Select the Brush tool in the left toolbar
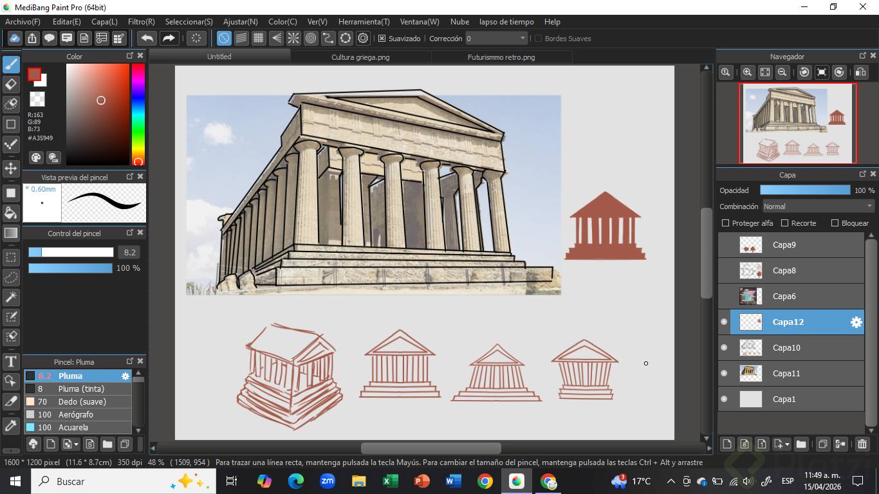 (x=11, y=64)
